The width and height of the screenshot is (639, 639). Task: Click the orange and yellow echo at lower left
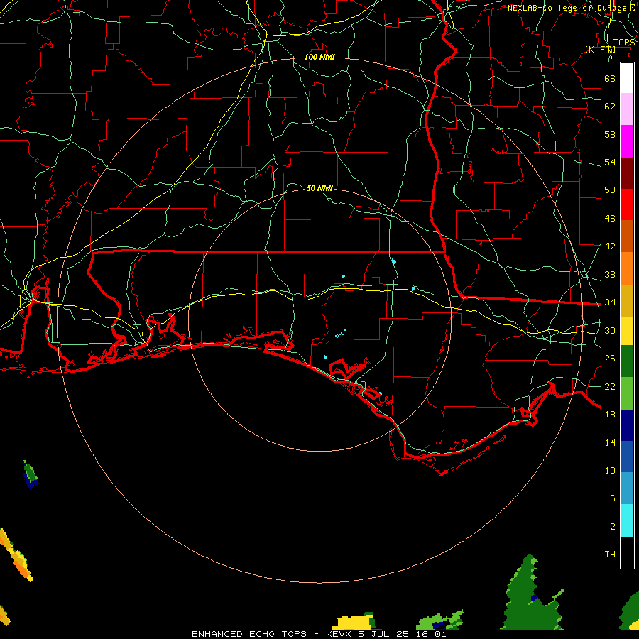[x=16, y=555]
